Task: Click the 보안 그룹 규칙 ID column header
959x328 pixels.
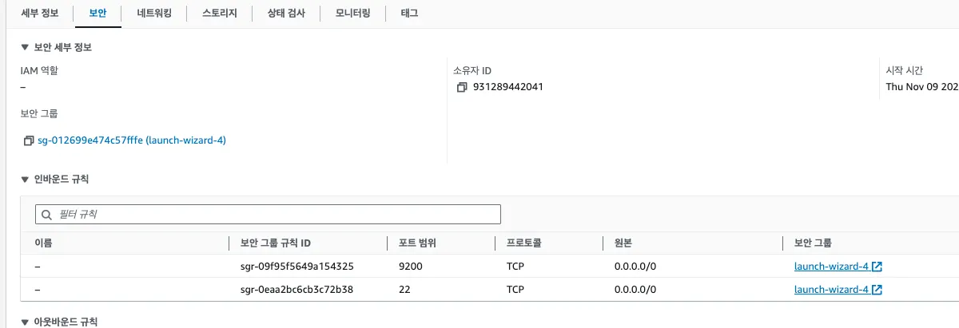Action: coord(275,243)
